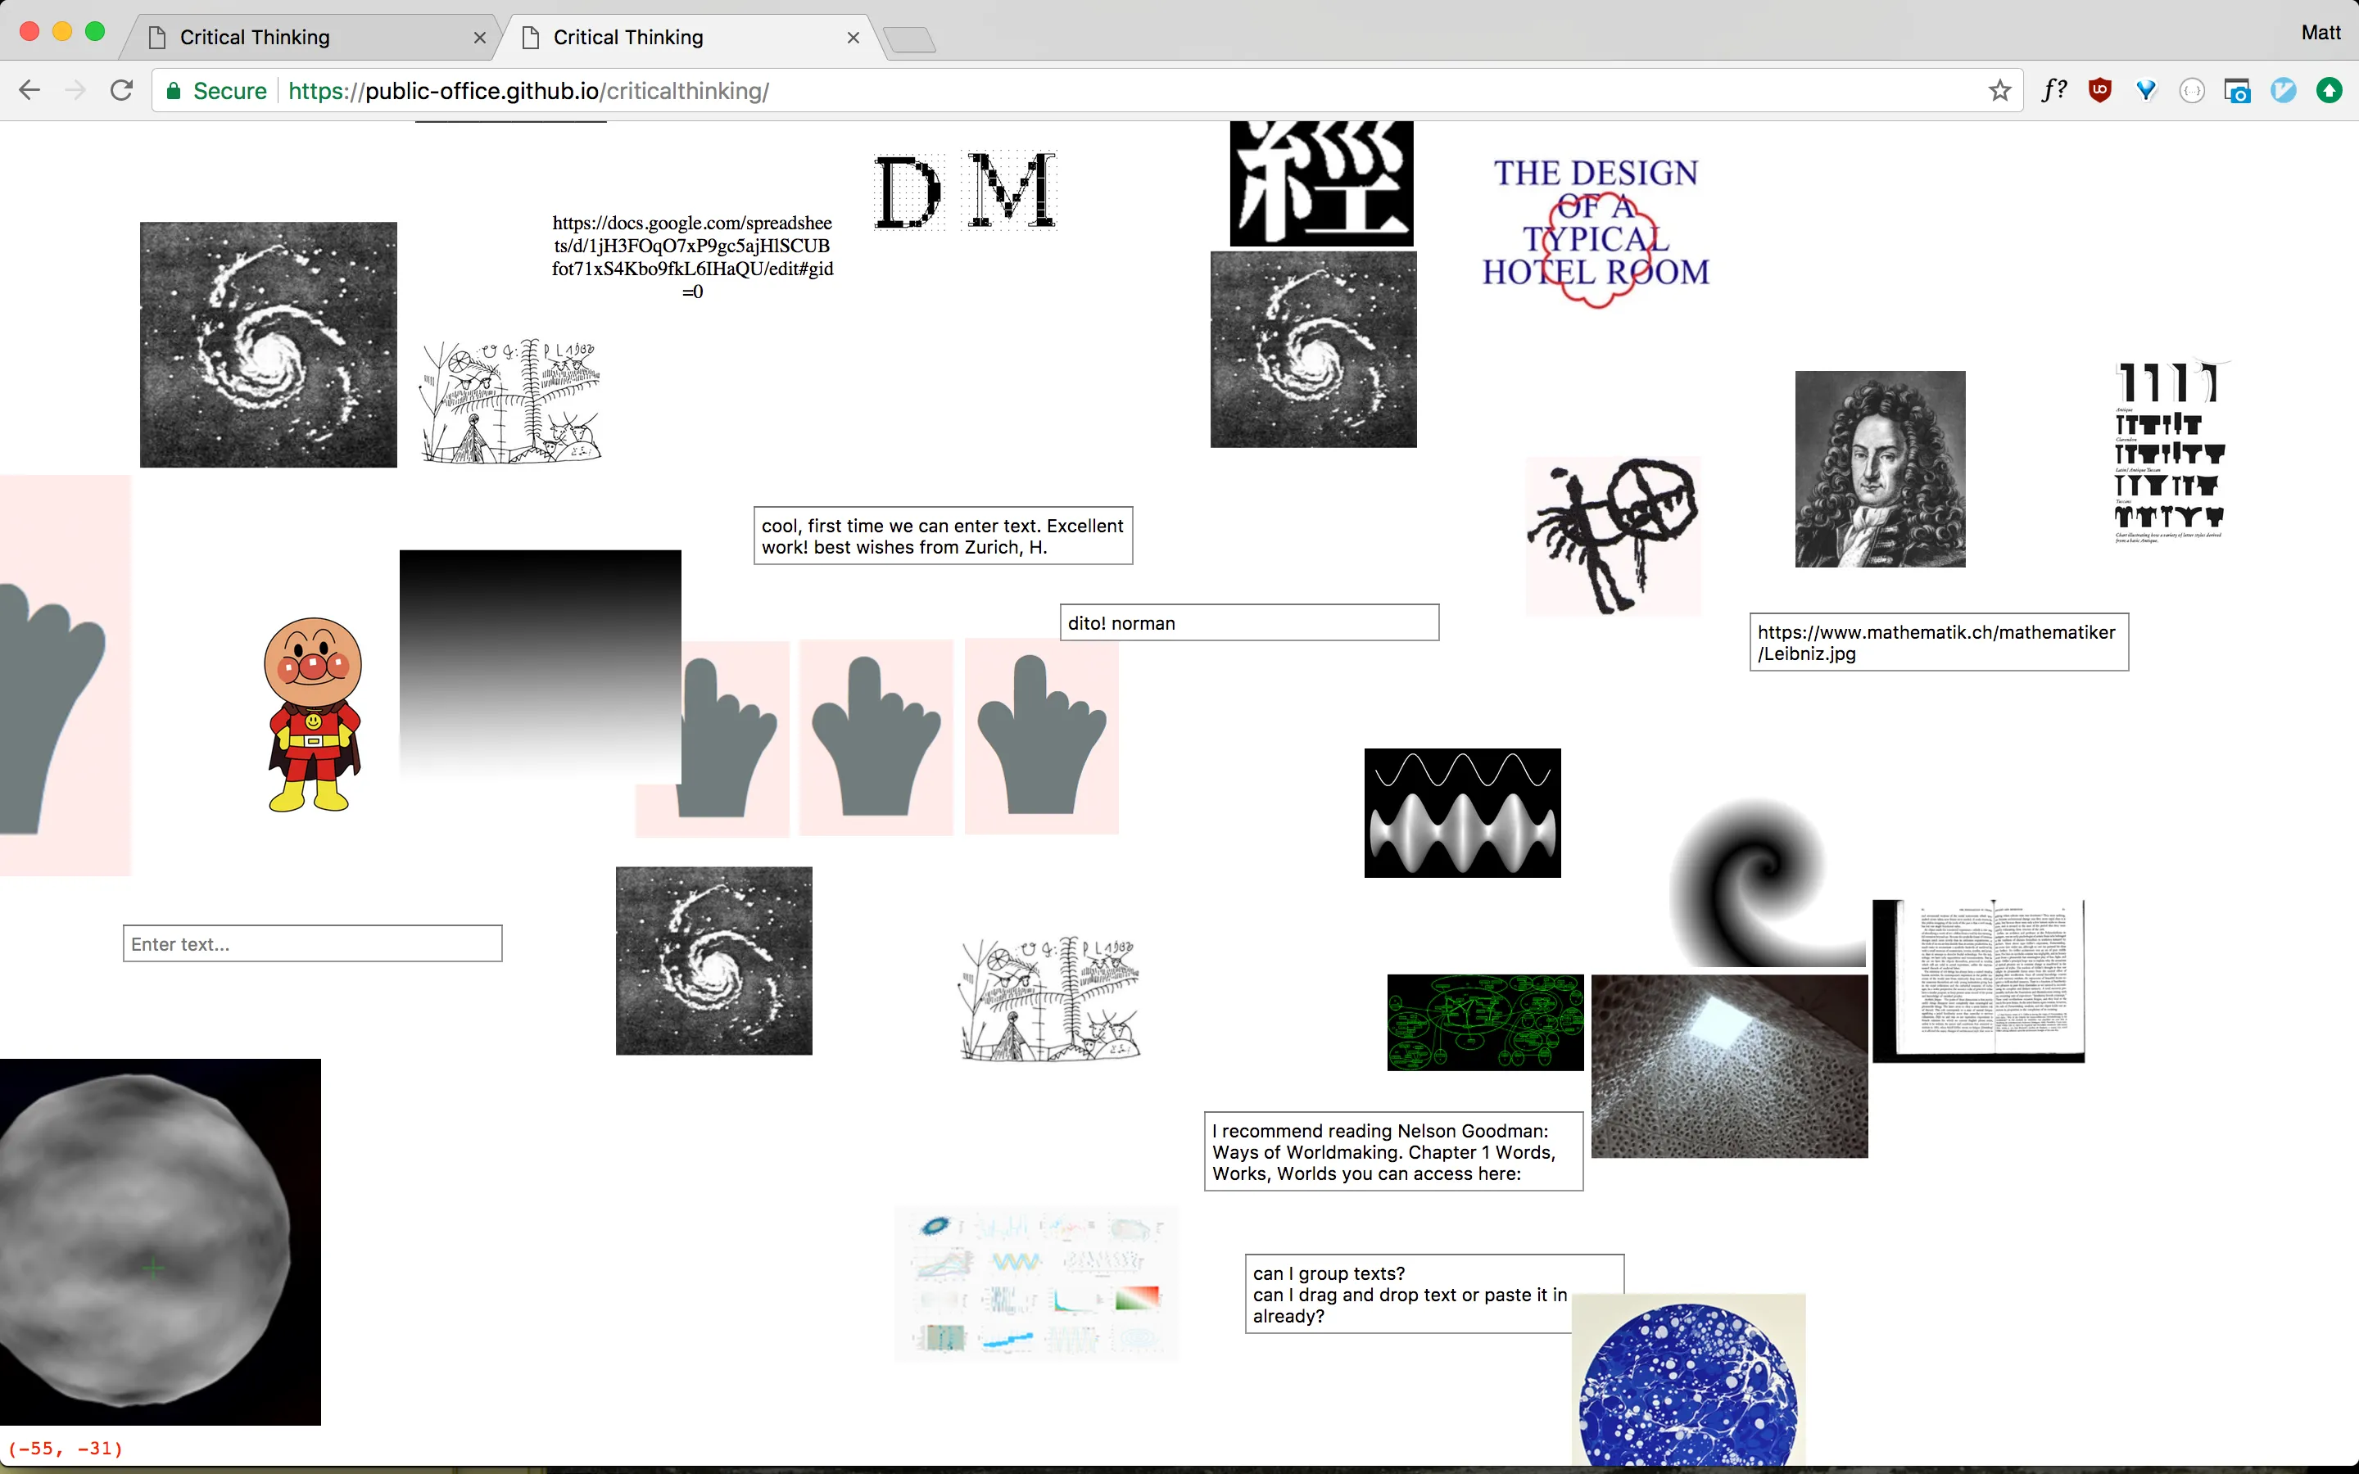Click the Leibniz.jpg URL text box
The image size is (2359, 1474).
click(1939, 643)
